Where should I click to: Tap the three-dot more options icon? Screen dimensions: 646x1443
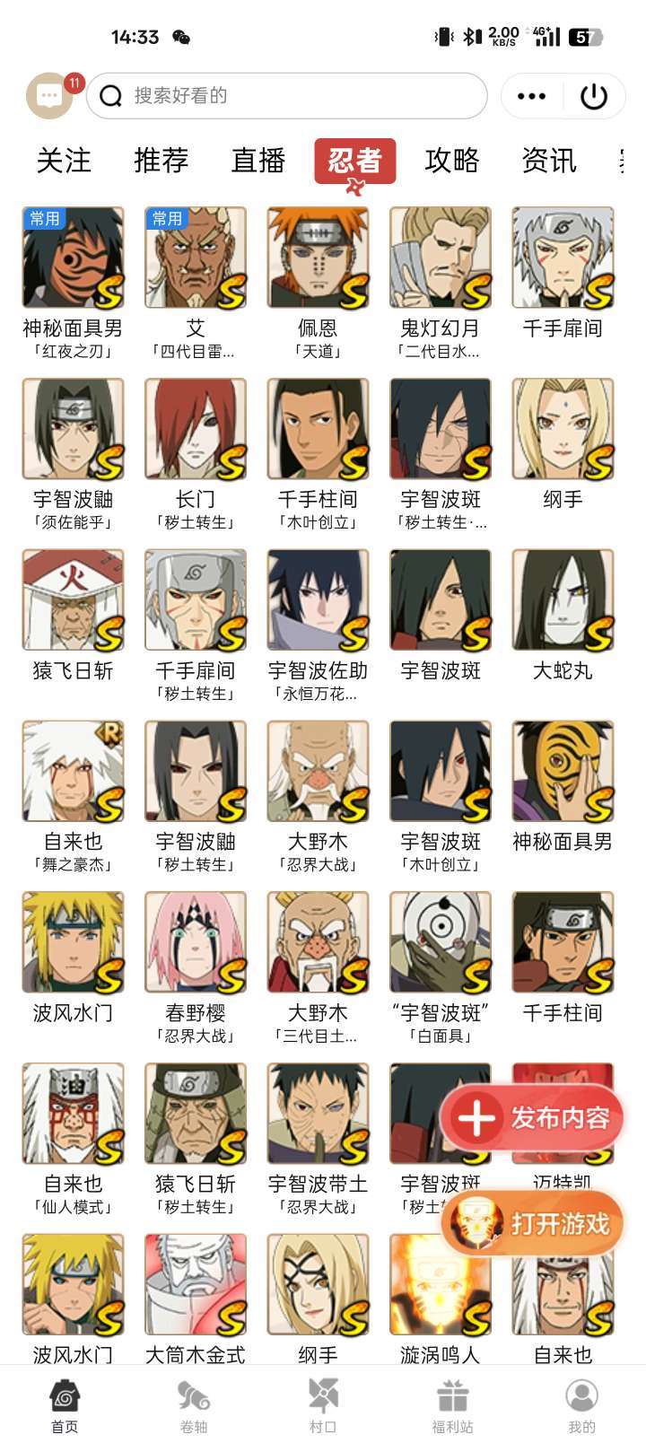[x=531, y=96]
